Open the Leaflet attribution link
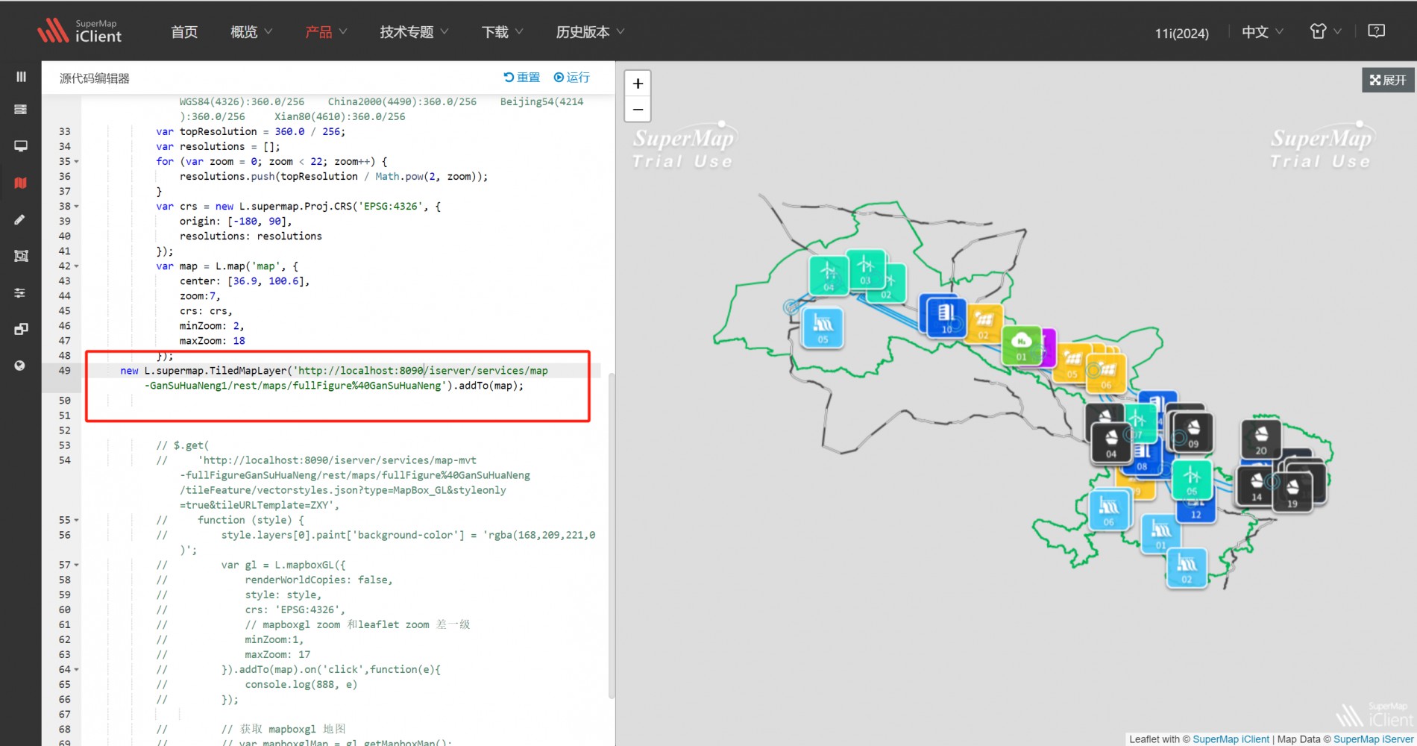This screenshot has width=1417, height=746. point(1144,739)
